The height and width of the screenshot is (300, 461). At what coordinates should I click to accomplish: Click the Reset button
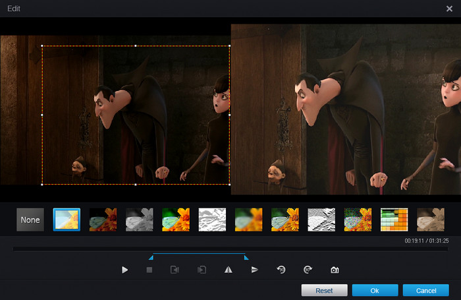click(x=324, y=290)
